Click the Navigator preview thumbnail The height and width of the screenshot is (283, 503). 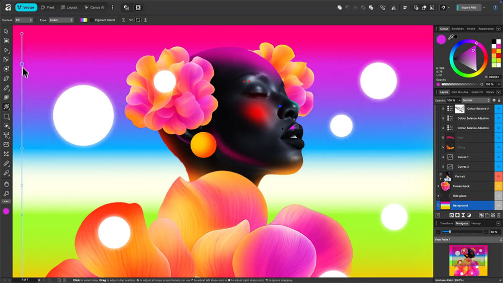click(x=468, y=260)
